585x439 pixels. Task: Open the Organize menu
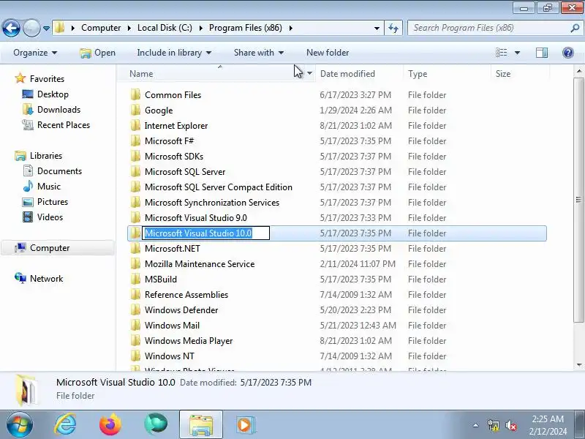[x=35, y=53]
